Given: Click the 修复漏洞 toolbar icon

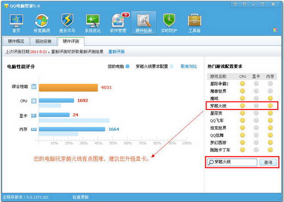Looking at the screenshot, I should pos(42,23).
